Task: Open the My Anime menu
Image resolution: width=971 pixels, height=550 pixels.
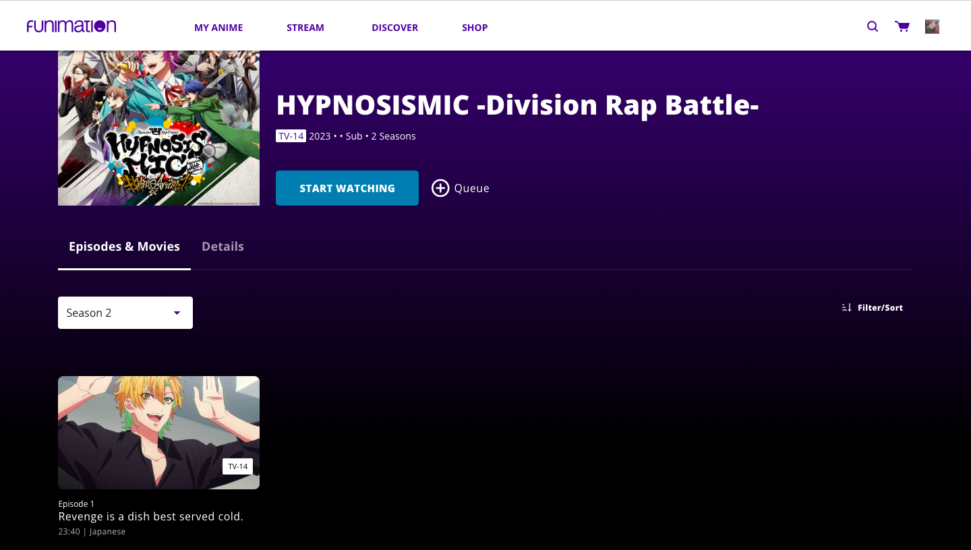Action: 218,28
